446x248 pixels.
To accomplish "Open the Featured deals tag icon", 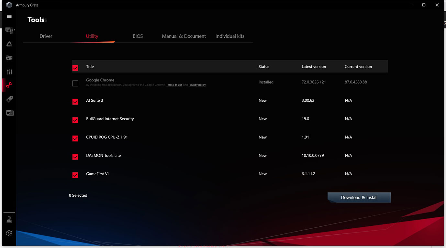I will click(9, 99).
